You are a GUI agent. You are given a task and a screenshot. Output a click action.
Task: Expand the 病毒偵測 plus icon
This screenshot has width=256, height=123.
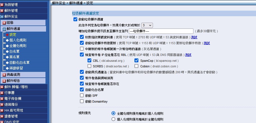[x=4, y=75]
